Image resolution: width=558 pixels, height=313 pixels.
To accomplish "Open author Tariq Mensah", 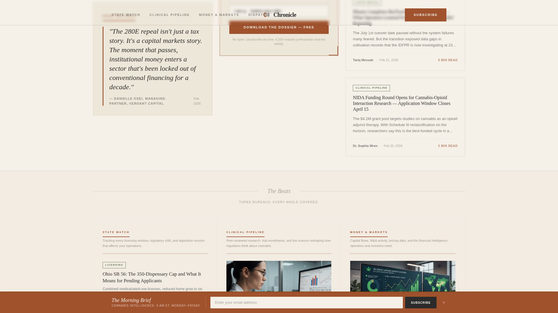I will tap(363, 60).
